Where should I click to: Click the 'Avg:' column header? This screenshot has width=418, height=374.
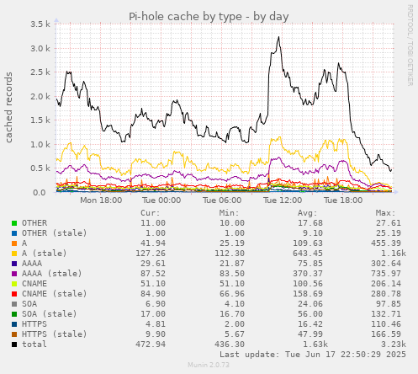[x=307, y=213]
